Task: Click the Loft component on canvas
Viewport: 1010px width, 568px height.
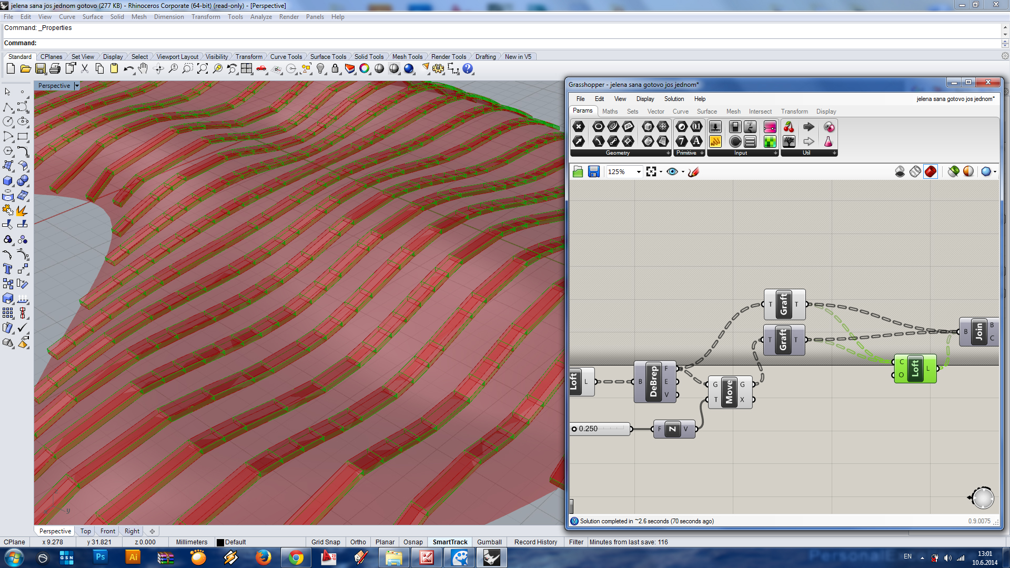Action: (x=915, y=369)
